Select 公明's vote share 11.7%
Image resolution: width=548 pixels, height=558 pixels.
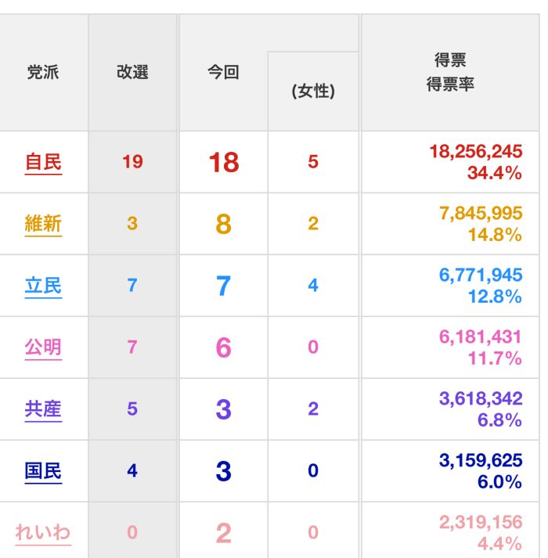point(495,358)
